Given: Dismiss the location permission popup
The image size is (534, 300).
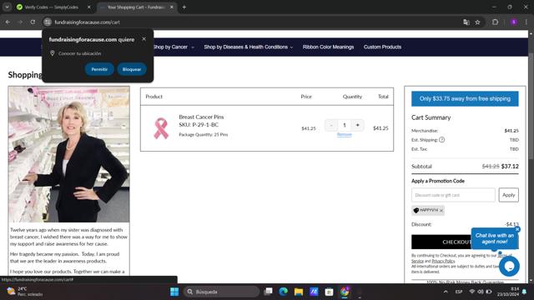Looking at the screenshot, I should pos(144,39).
